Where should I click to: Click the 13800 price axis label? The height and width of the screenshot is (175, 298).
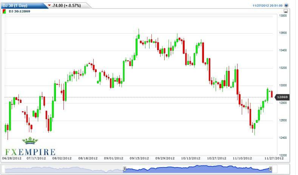click(283, 15)
